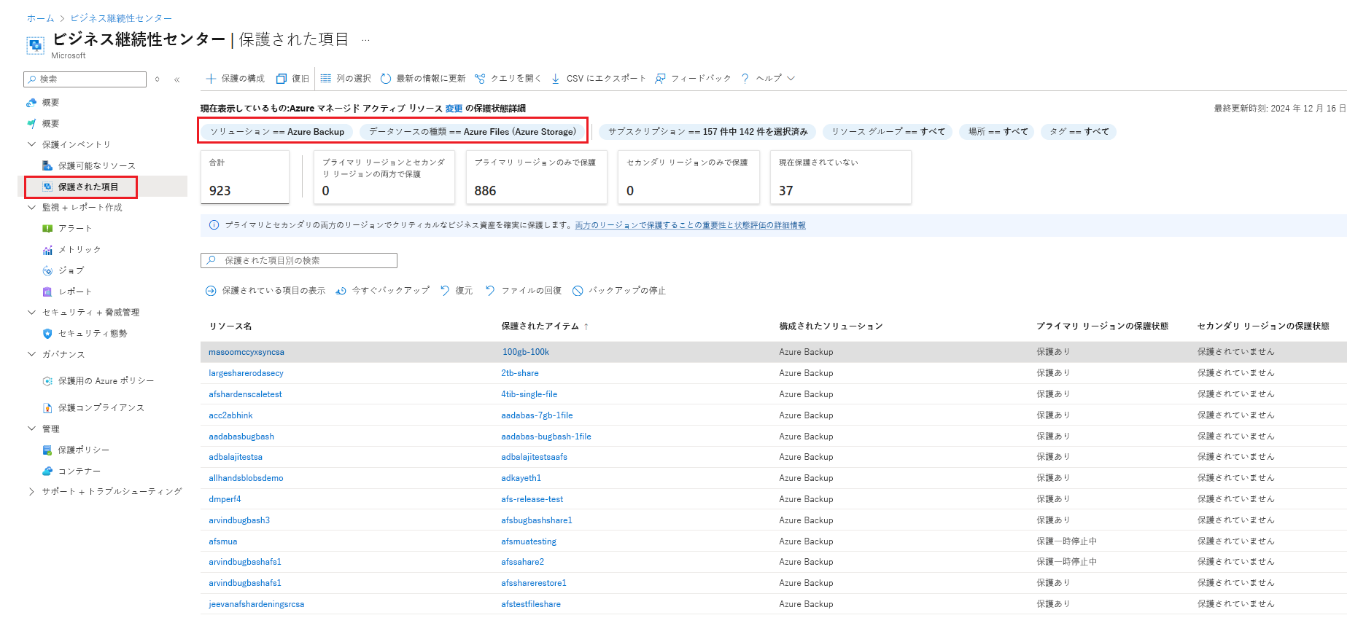This screenshot has width=1366, height=634.
Task: Click the 変更 link near active resources
Action: [454, 109]
